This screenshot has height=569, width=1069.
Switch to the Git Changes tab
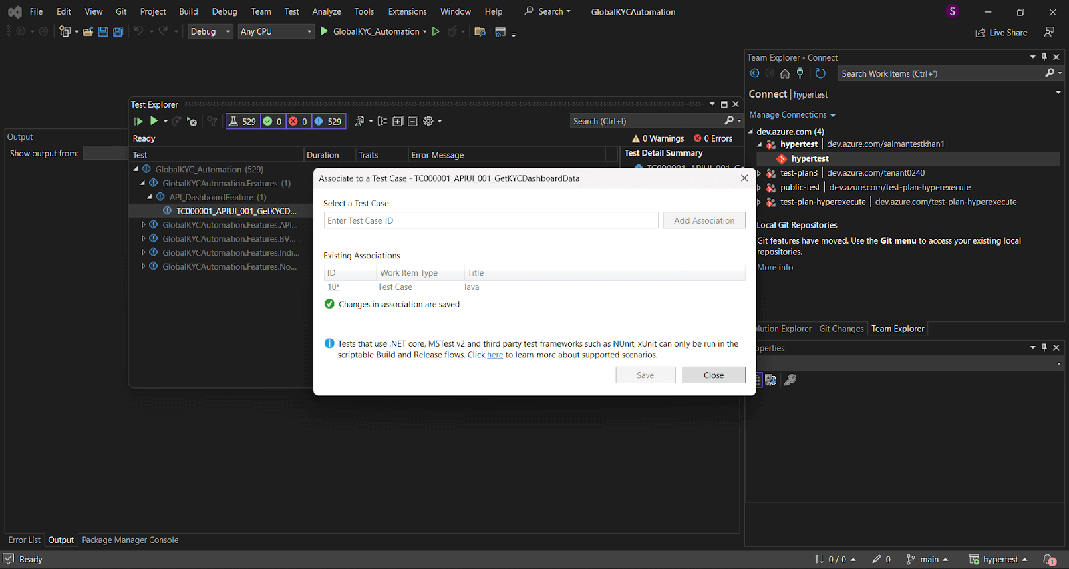[841, 329]
